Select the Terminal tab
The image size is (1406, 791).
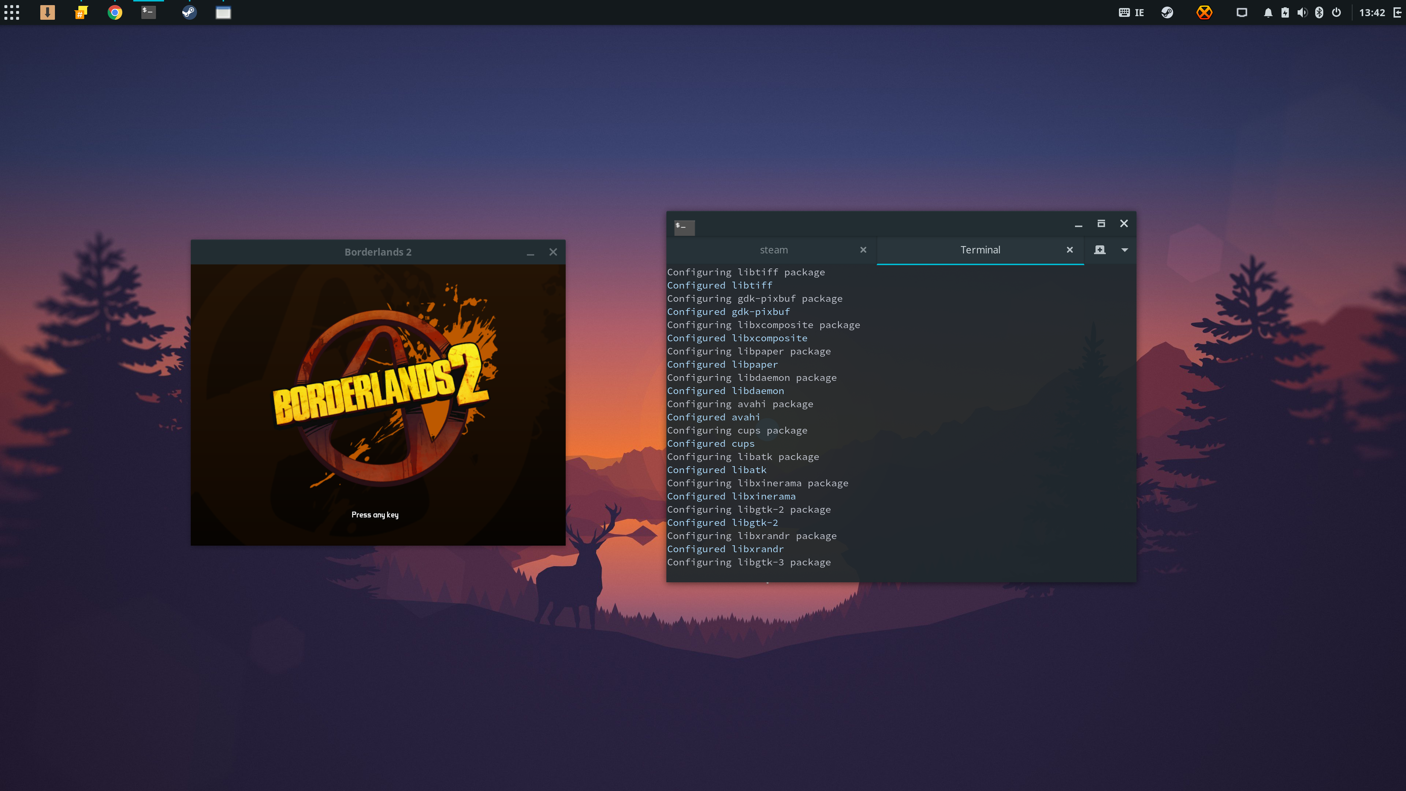pos(980,250)
